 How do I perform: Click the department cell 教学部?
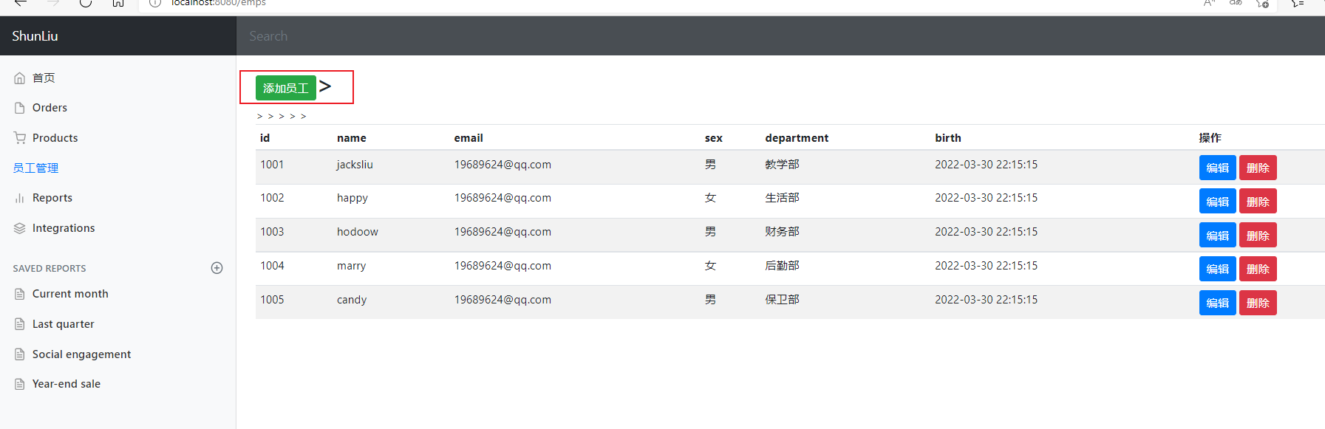[782, 165]
